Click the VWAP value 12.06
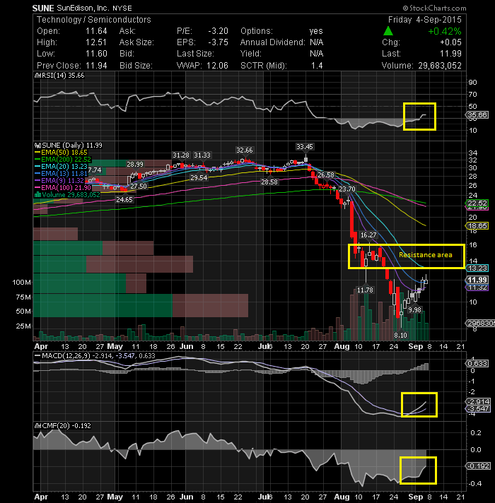Screen dimensions: 495x503 [217, 66]
